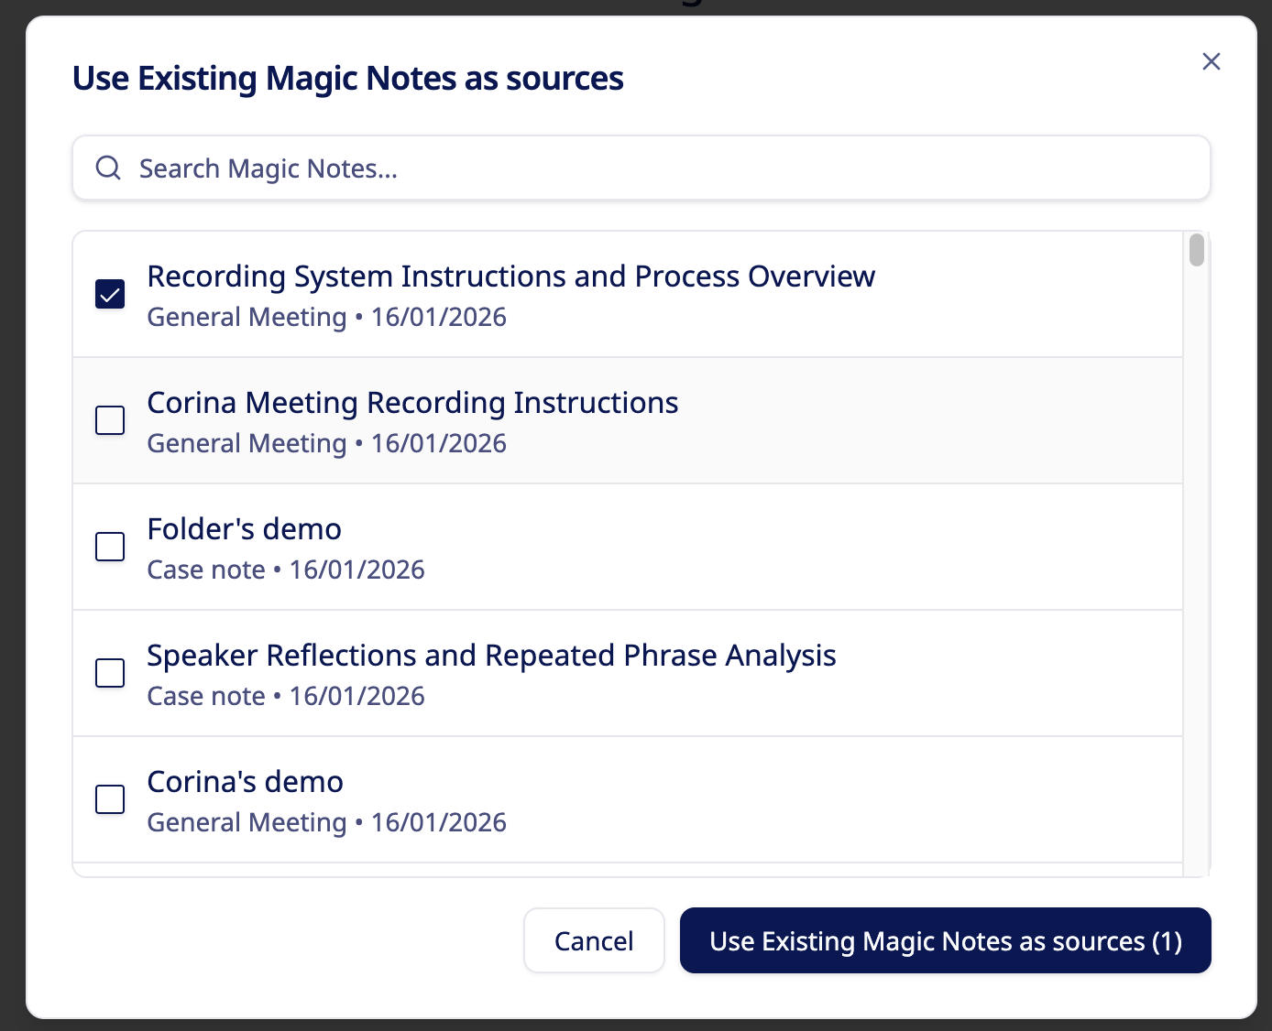
Task: Close the Magic Notes sources dialog
Action: (1211, 61)
